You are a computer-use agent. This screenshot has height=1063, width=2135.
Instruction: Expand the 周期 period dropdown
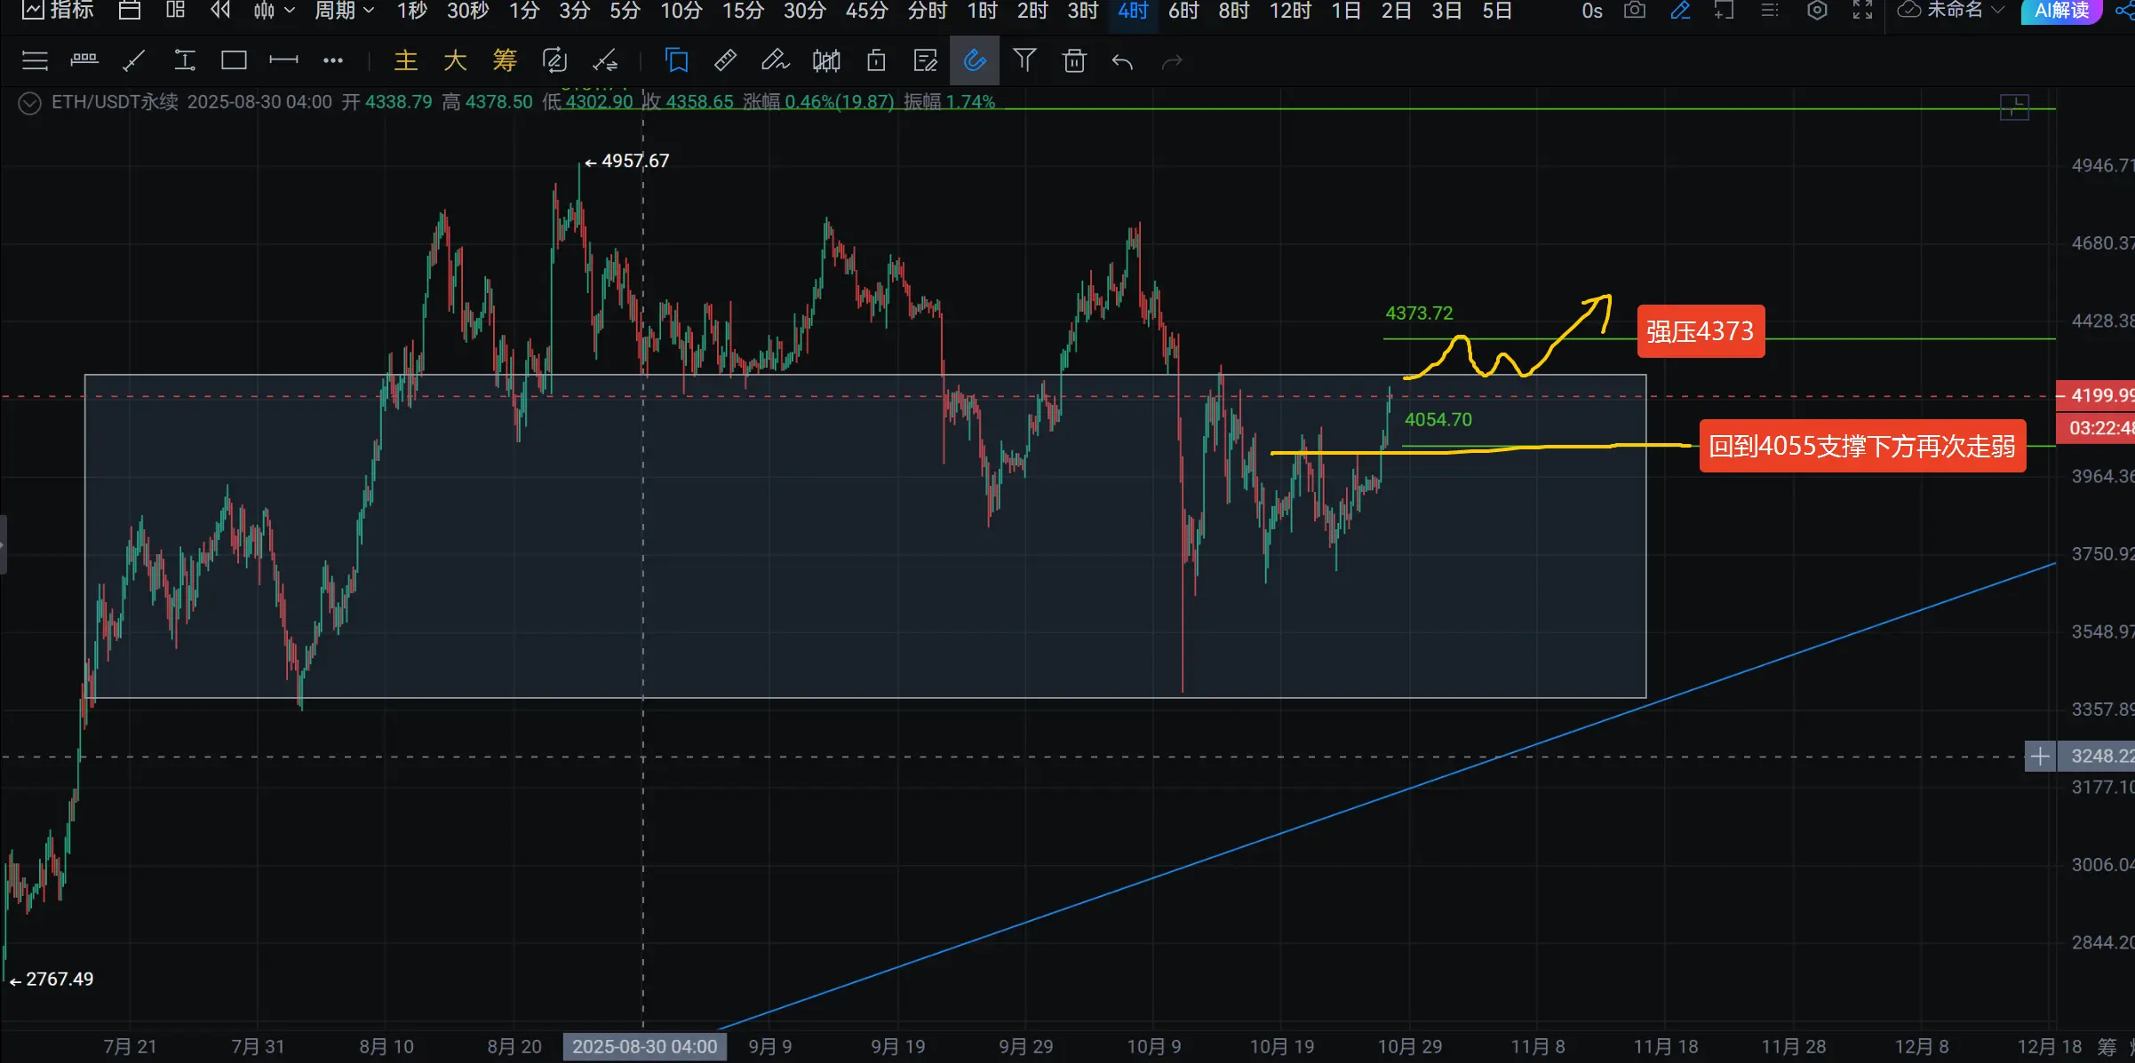point(344,11)
